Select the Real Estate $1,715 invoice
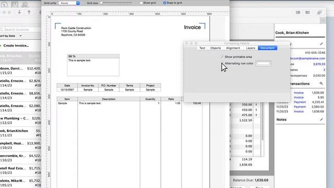The width and height of the screenshot is (334, 188). (20, 170)
